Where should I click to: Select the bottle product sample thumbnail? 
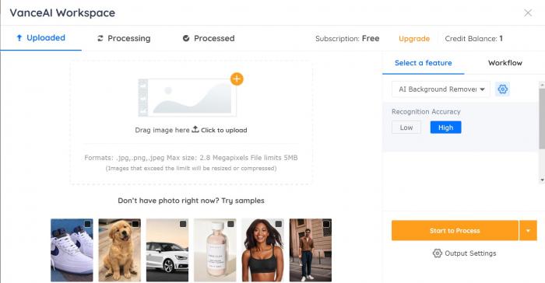pyautogui.click(x=215, y=250)
